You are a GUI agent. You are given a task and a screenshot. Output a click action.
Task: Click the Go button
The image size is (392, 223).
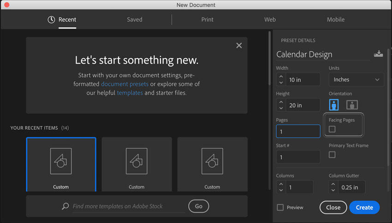tap(198, 206)
